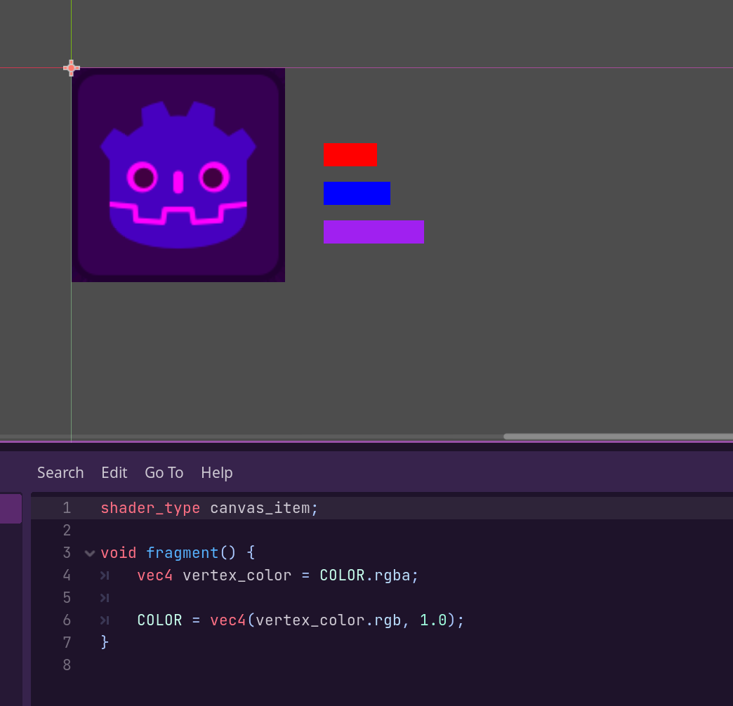The width and height of the screenshot is (733, 706).
Task: Click the indent marker icon on line 5
Action: coord(104,598)
